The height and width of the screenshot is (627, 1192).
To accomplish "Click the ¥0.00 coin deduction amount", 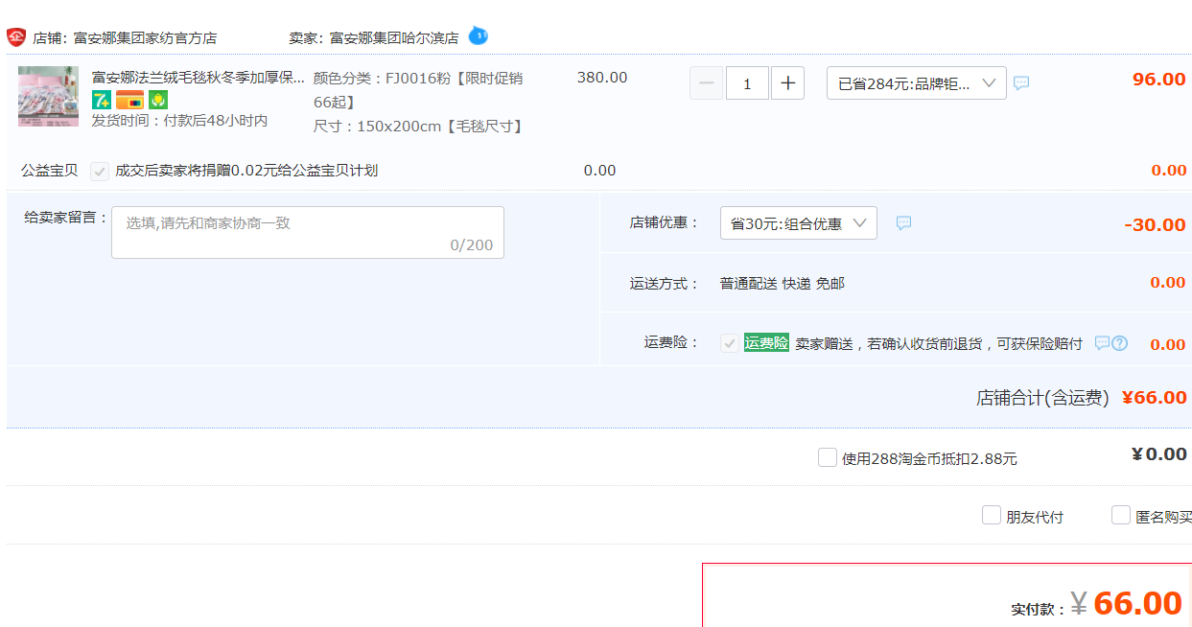I will click(1159, 454).
